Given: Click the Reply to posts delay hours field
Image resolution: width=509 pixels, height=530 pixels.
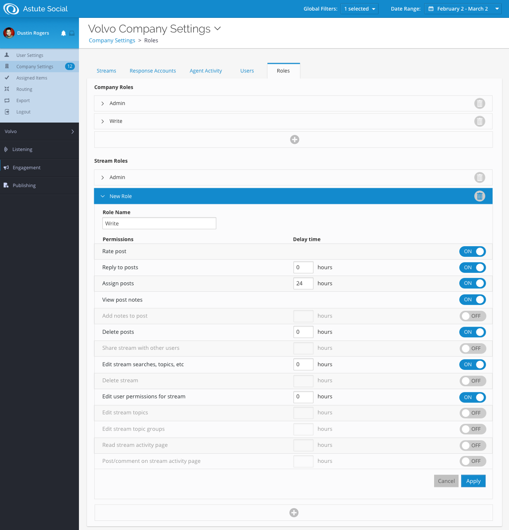Looking at the screenshot, I should tap(303, 267).
